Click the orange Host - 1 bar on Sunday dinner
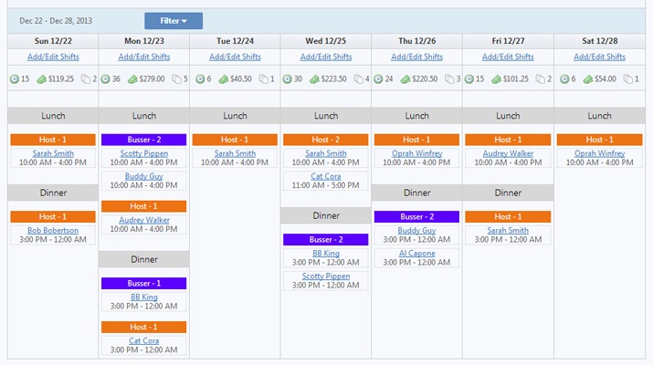The height and width of the screenshot is (365, 653). pos(52,216)
